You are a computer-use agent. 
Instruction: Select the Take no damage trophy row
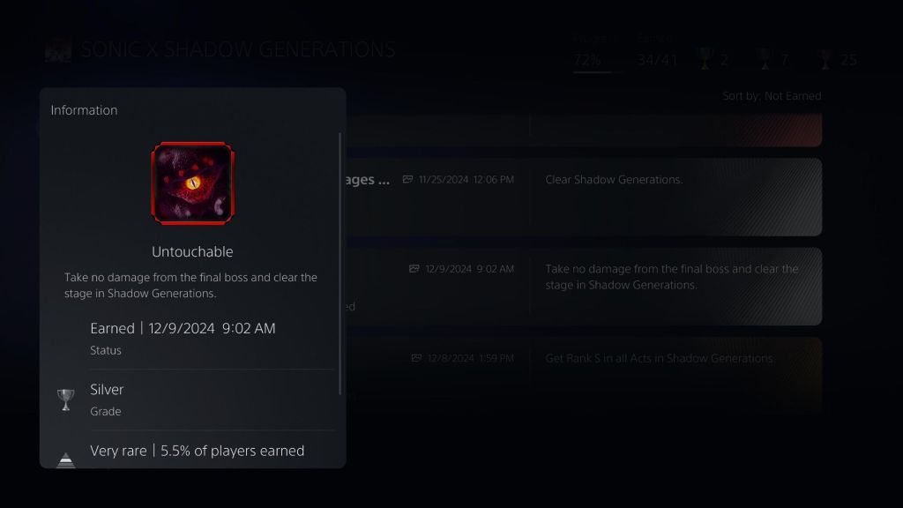pyautogui.click(x=584, y=287)
